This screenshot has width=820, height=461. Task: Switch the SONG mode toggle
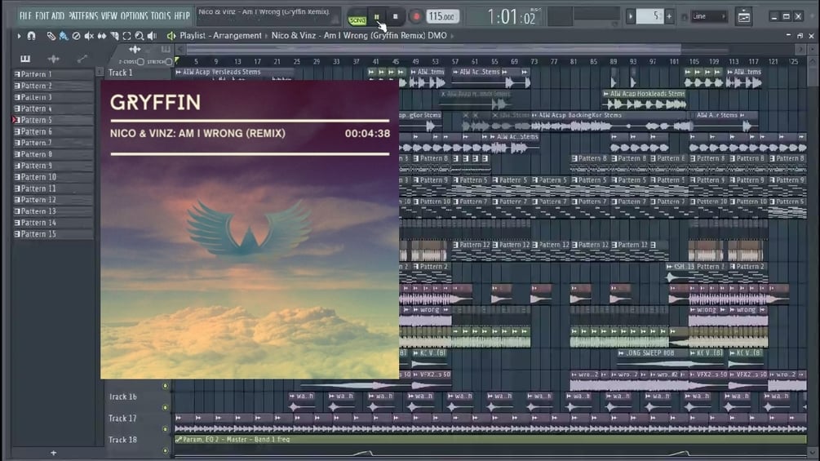357,19
